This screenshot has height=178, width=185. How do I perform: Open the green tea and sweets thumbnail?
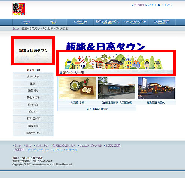coord(77,88)
